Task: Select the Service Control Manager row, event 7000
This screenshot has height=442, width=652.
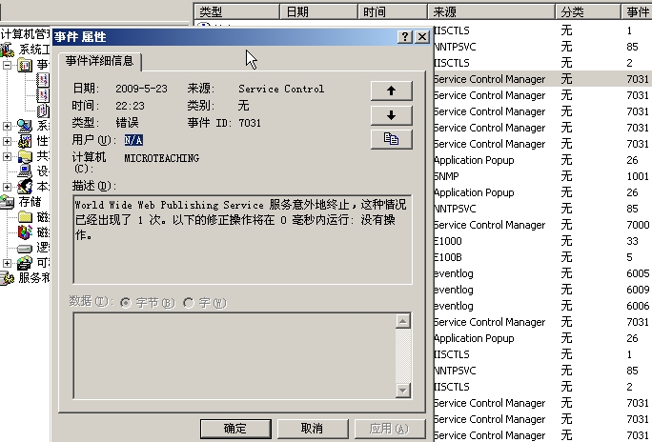Action: pos(542,225)
